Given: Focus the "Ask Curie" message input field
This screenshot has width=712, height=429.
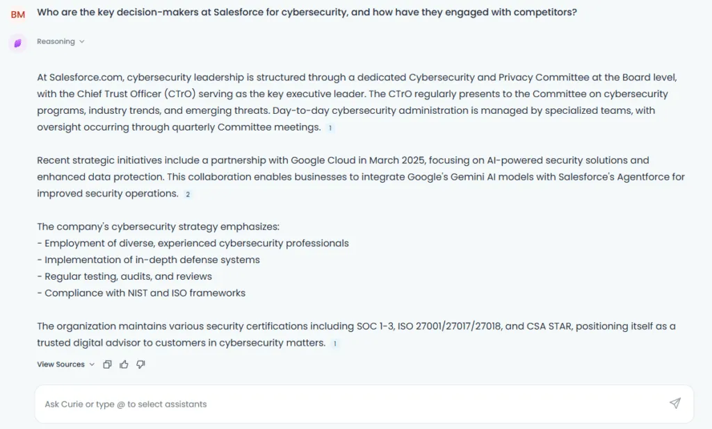Looking at the screenshot, I should [354, 404].
